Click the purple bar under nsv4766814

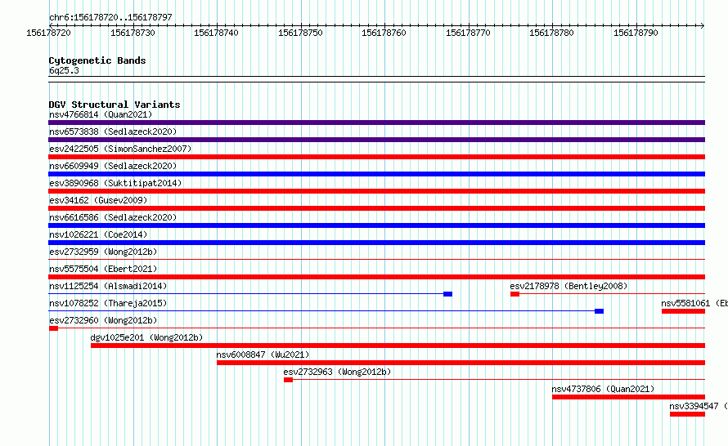tap(376, 123)
